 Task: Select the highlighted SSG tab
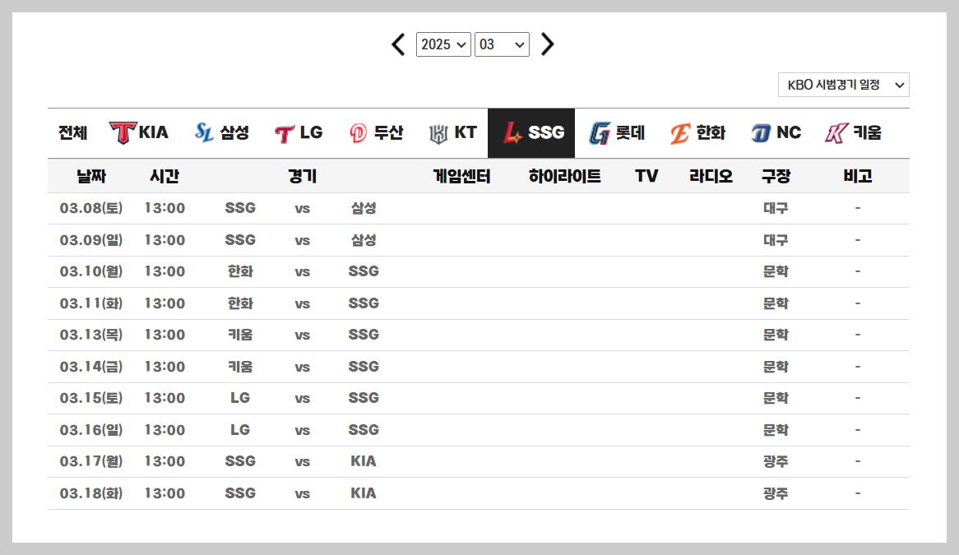click(531, 132)
